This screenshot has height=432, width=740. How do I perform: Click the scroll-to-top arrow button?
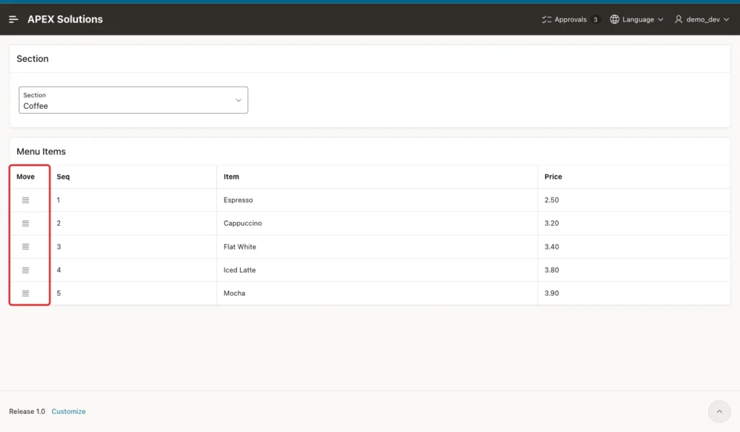point(719,411)
